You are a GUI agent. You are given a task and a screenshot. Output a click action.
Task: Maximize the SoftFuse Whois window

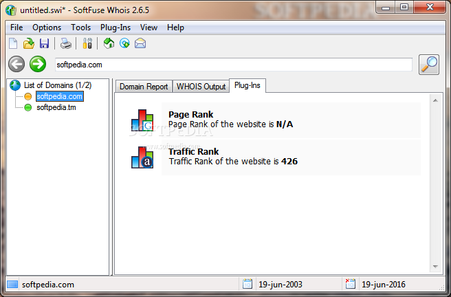coord(404,7)
